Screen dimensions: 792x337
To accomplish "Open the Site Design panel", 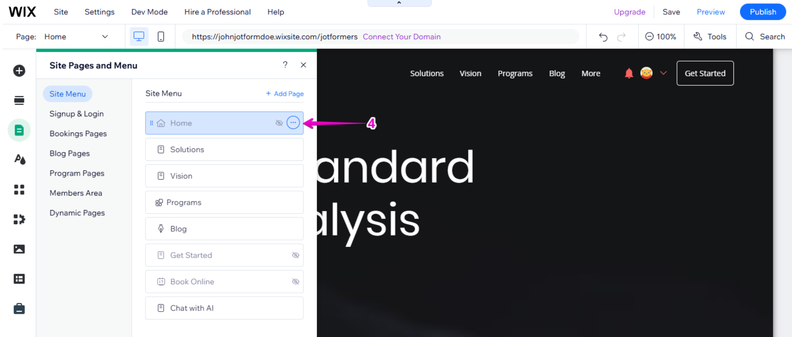I will click(19, 160).
